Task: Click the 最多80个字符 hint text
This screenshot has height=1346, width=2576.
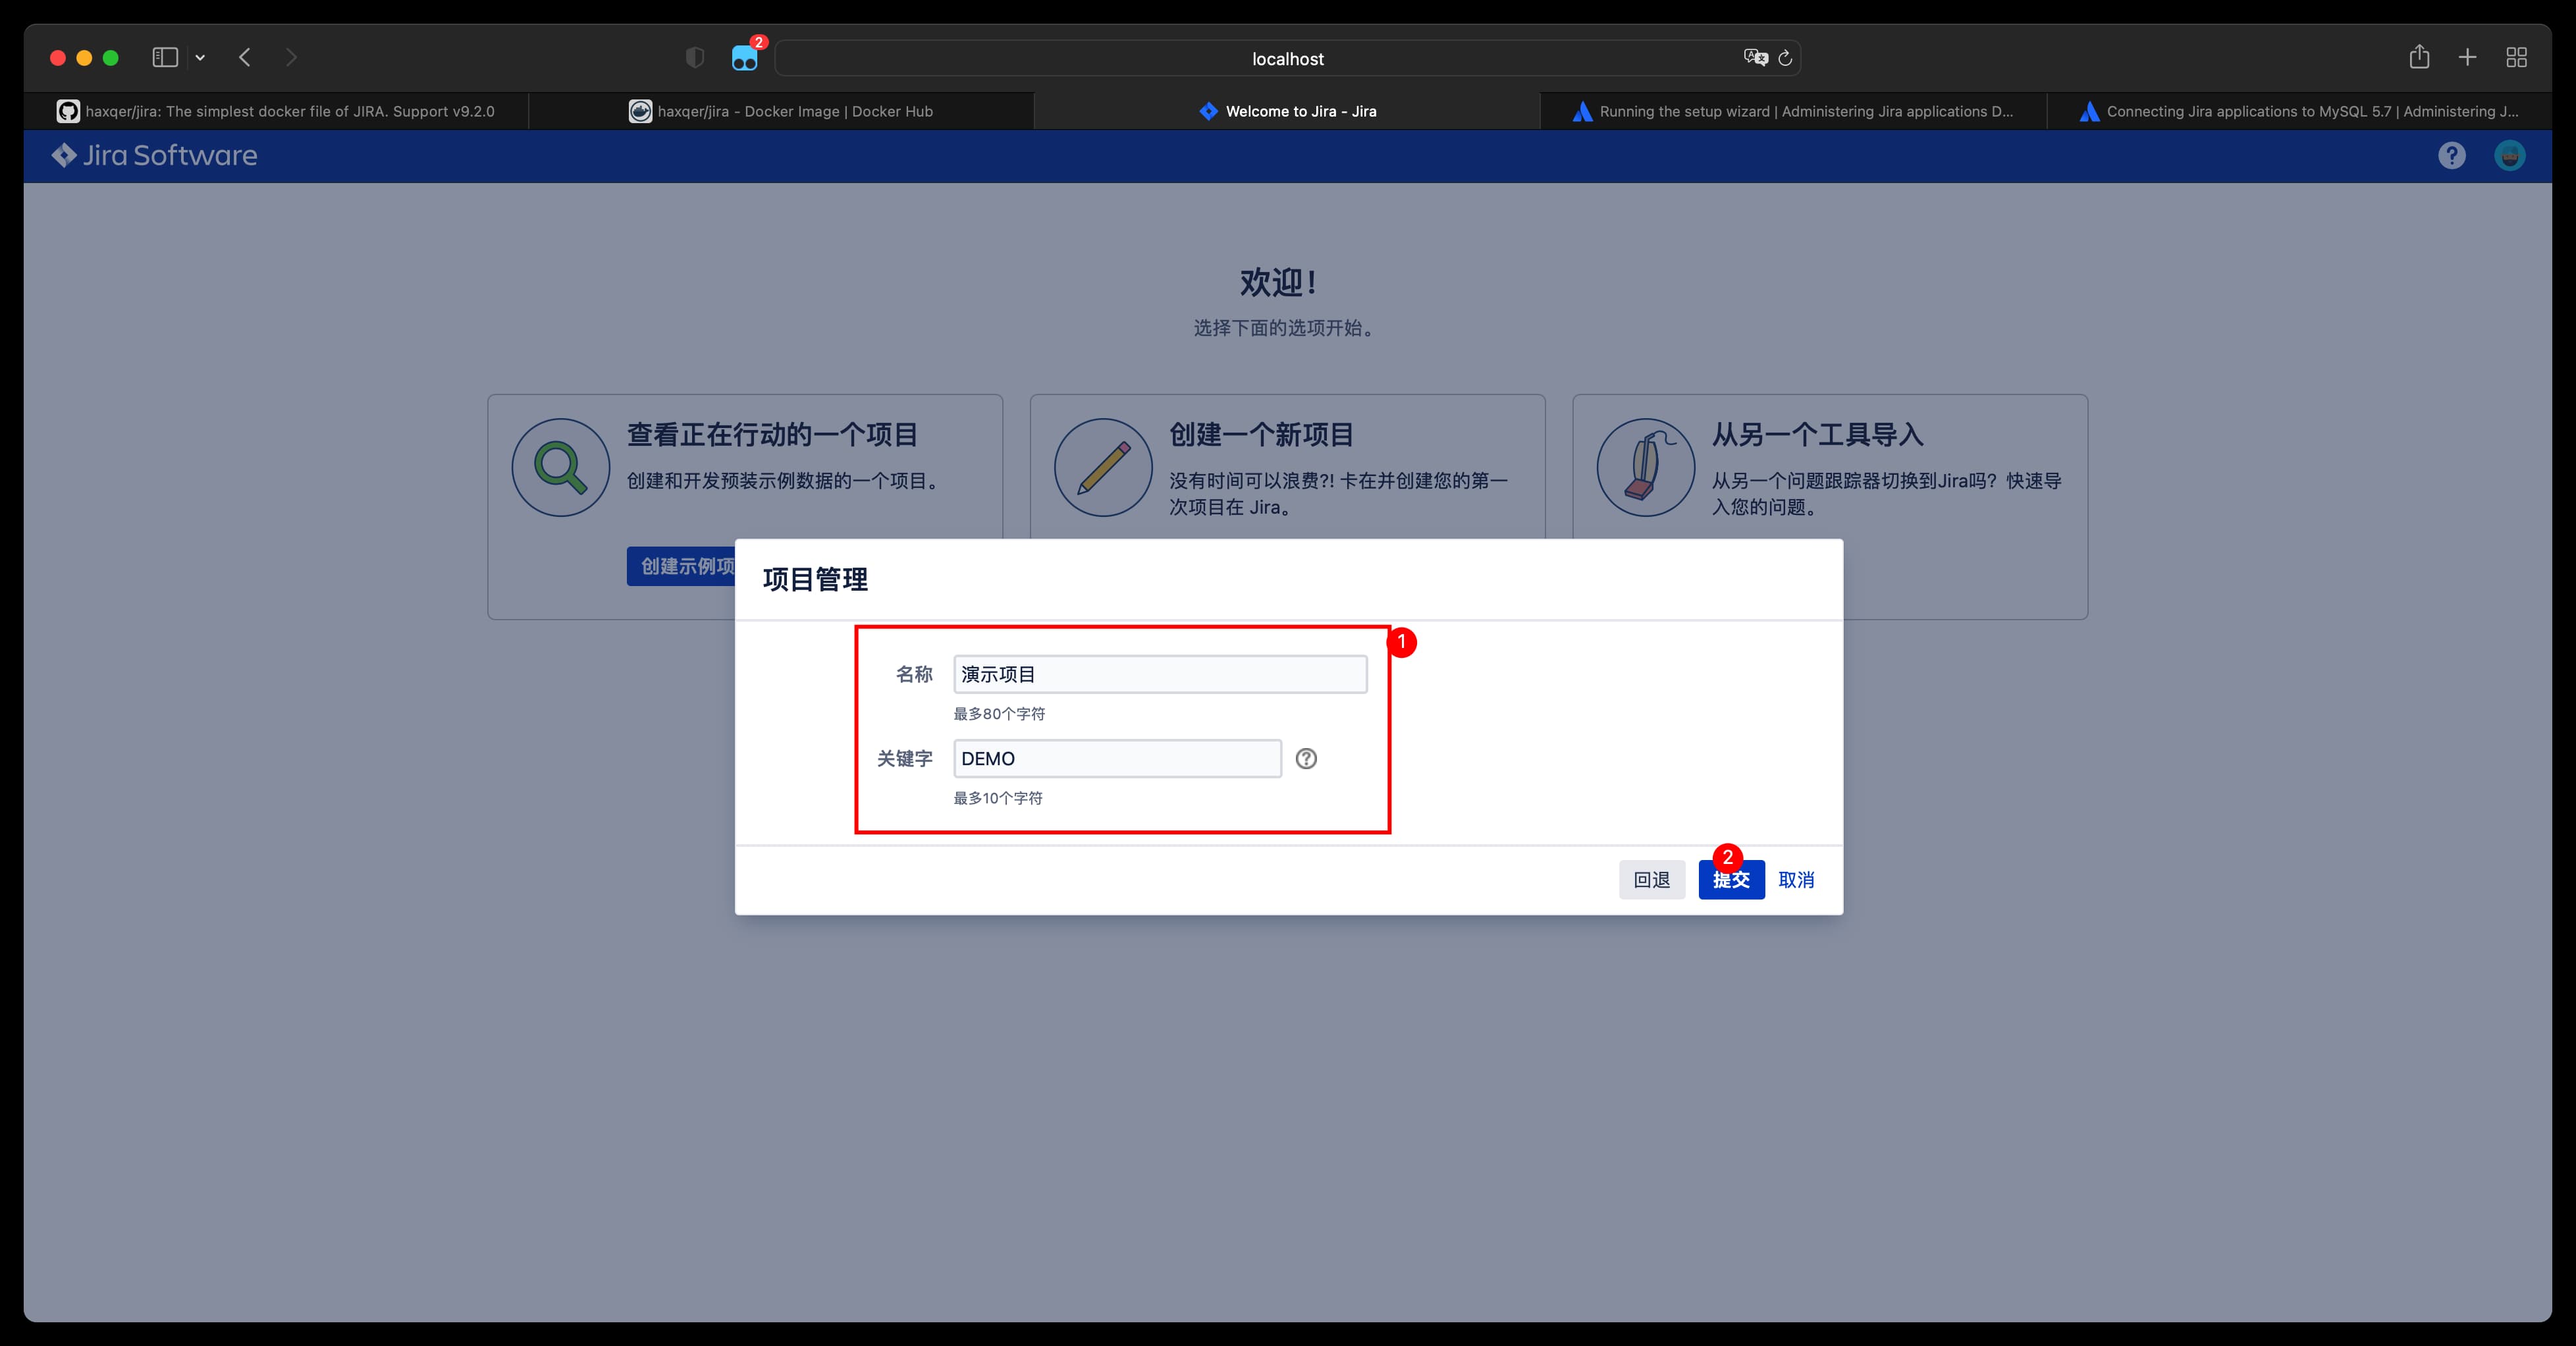Action: pos(999,714)
